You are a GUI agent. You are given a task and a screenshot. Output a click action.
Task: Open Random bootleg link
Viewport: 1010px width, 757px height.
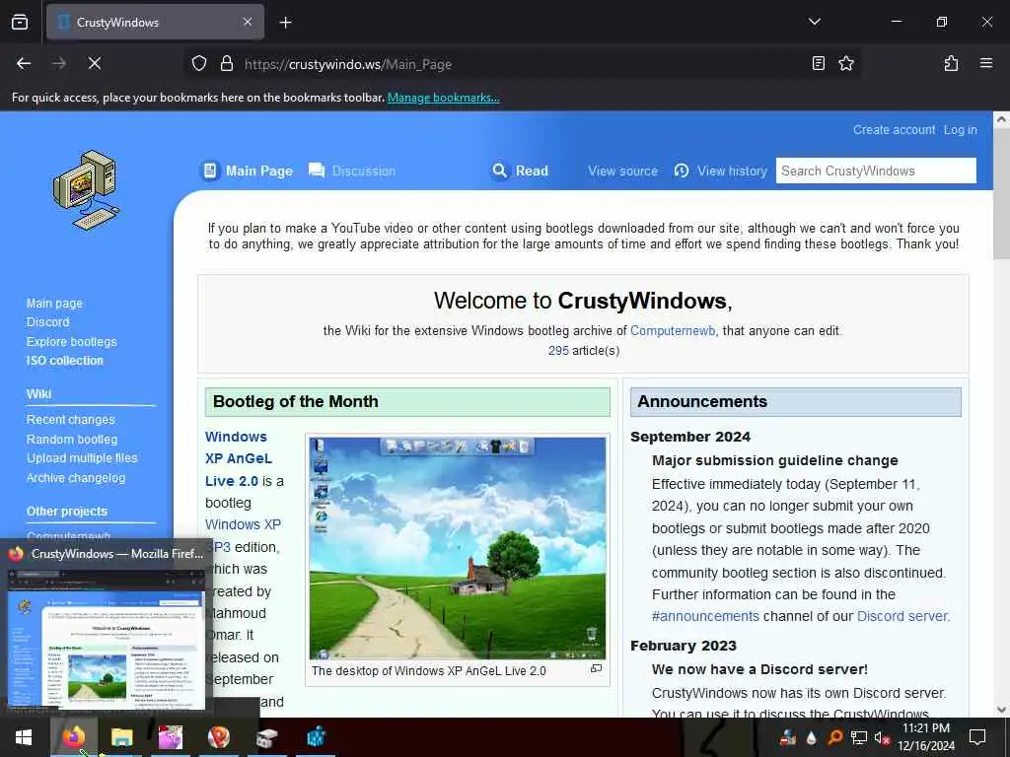pos(71,439)
